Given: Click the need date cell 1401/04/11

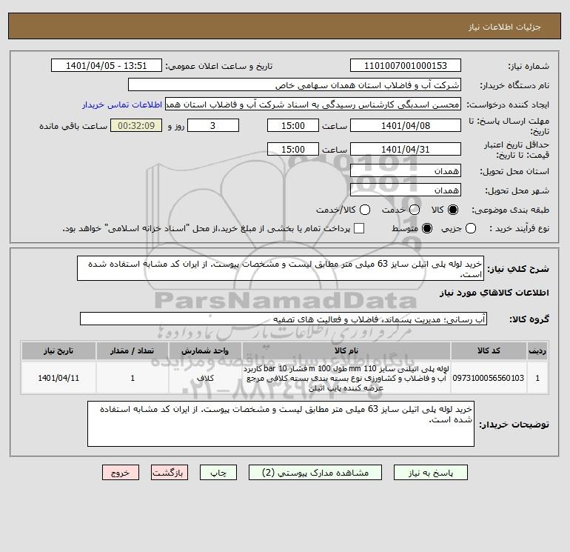Looking at the screenshot, I should pos(58,378).
